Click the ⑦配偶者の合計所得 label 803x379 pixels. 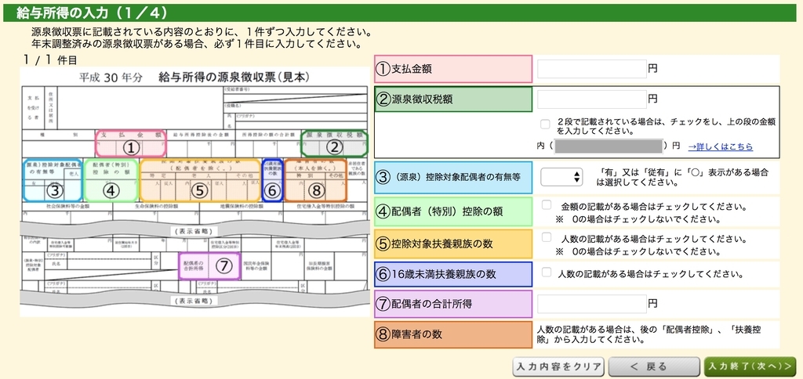pyautogui.click(x=453, y=304)
